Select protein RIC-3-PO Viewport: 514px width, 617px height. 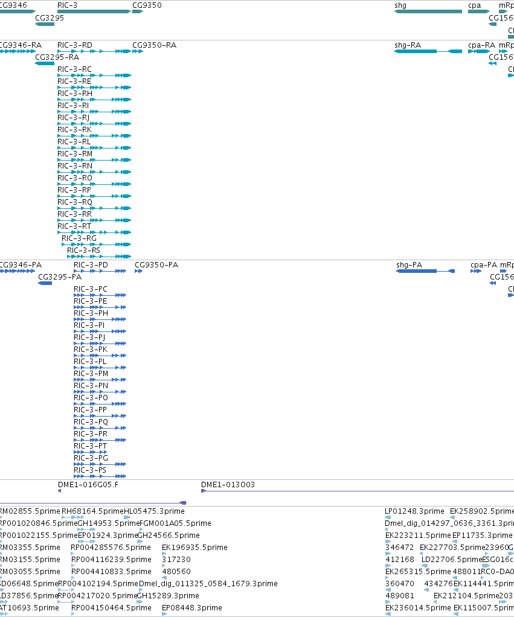click(100, 404)
